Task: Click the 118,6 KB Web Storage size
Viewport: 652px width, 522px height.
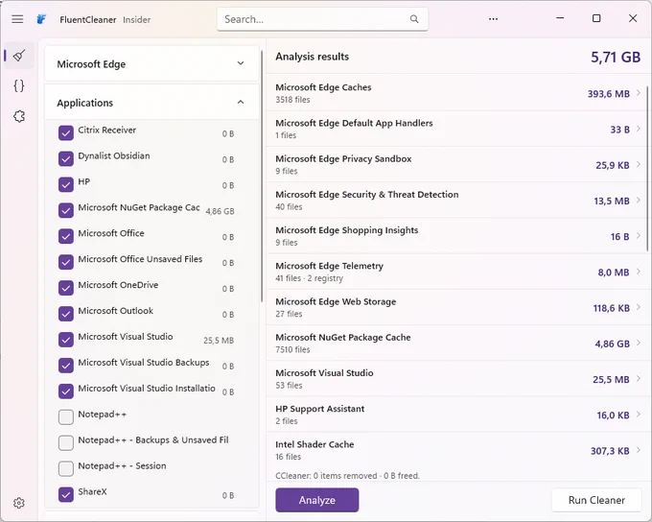Action: (612, 308)
